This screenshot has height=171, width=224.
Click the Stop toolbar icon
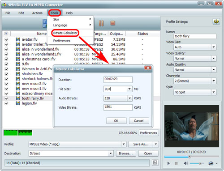[x=112, y=23]
